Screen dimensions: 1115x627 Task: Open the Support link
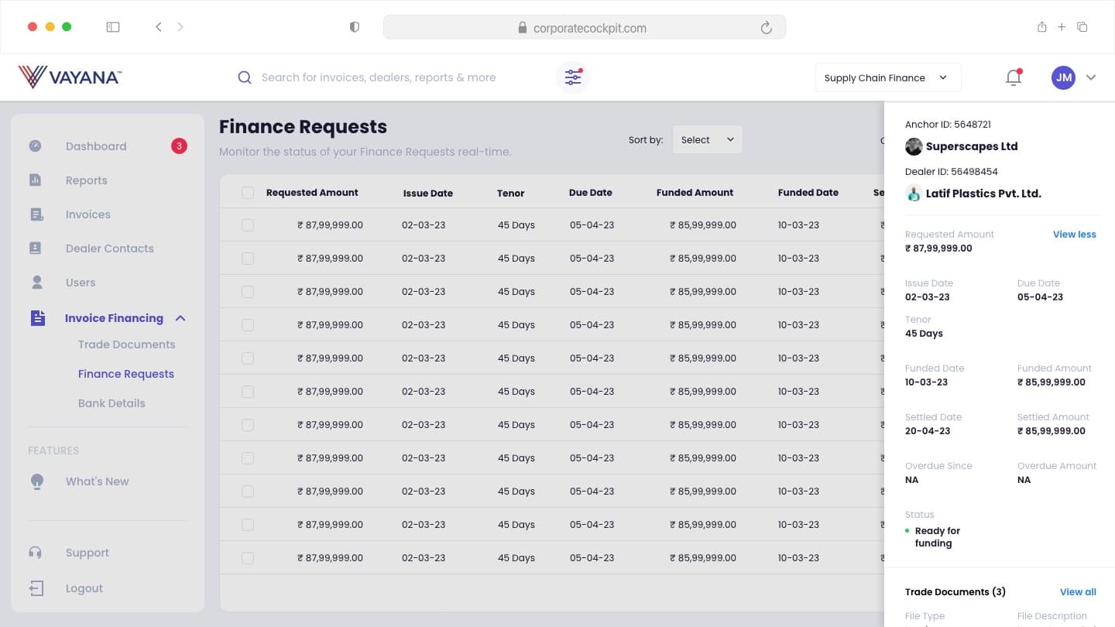coord(87,553)
